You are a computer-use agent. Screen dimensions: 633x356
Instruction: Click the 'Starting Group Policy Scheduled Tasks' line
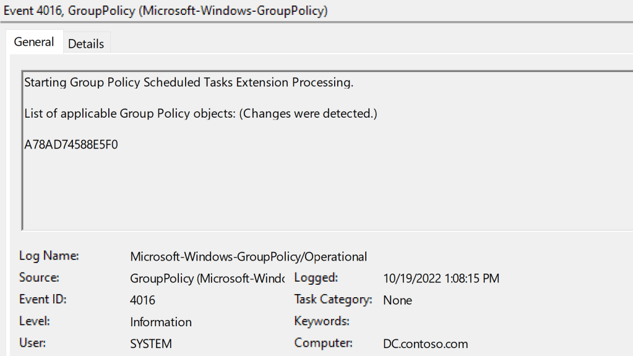189,82
